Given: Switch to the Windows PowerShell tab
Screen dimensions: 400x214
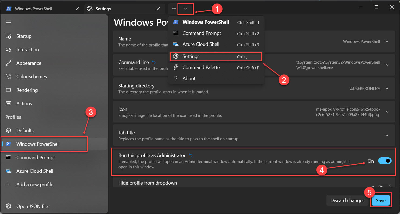Looking at the screenshot, I should [43, 9].
